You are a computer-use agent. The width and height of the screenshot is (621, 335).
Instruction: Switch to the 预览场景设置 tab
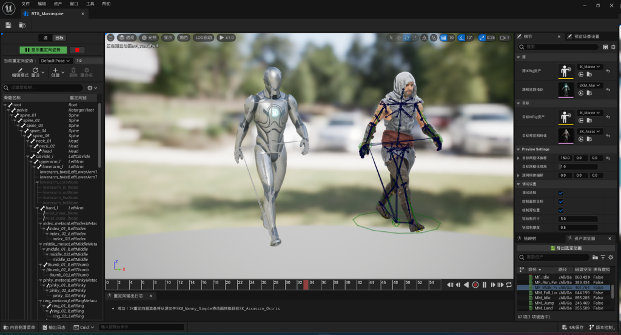[583, 36]
